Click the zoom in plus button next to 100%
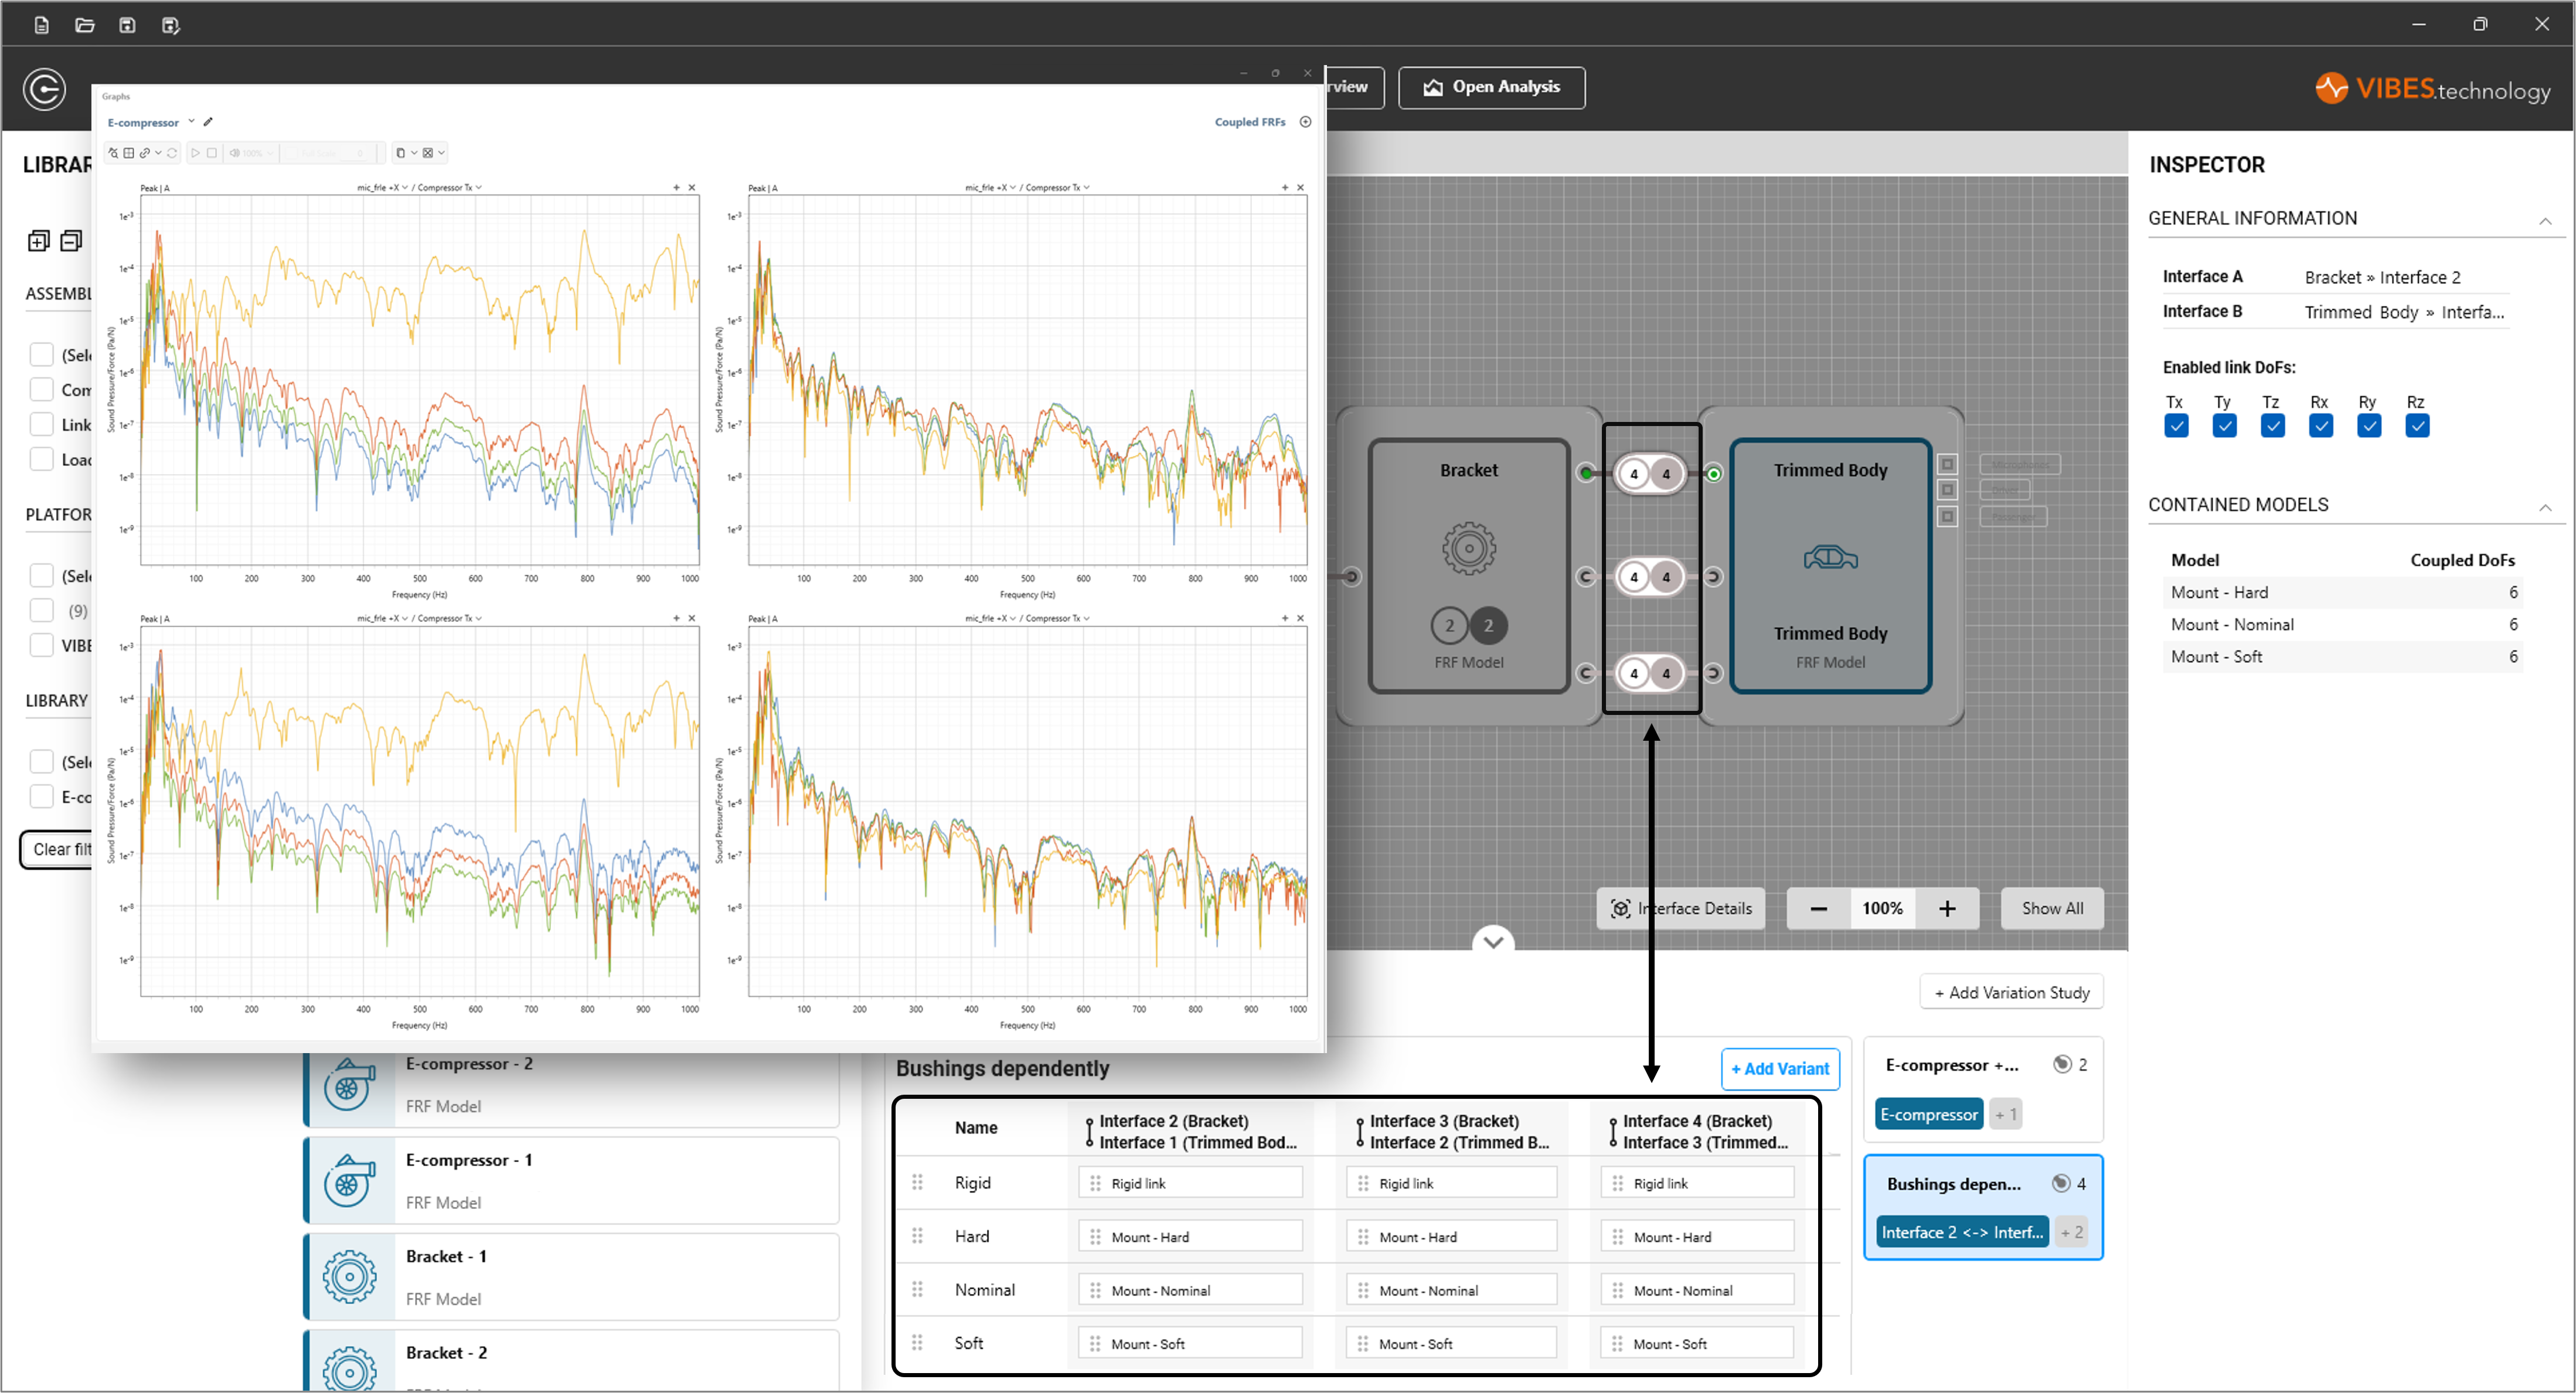 [x=1946, y=908]
